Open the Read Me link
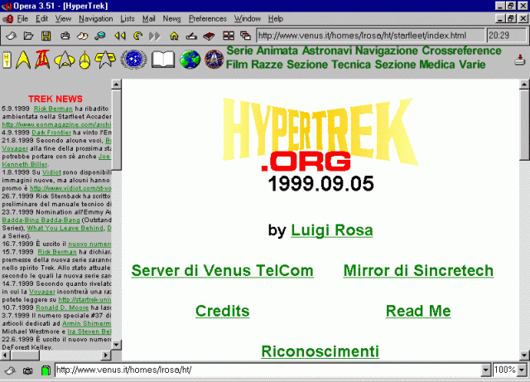 418,311
